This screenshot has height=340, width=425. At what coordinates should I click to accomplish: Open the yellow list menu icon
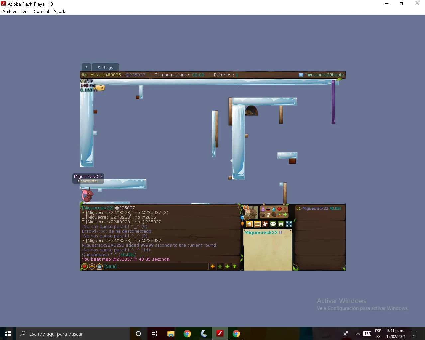point(257,224)
